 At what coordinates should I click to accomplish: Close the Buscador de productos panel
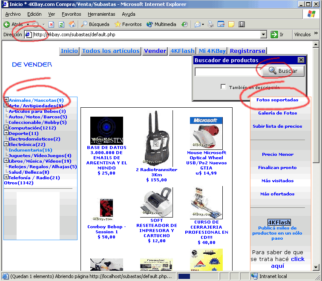point(301,60)
